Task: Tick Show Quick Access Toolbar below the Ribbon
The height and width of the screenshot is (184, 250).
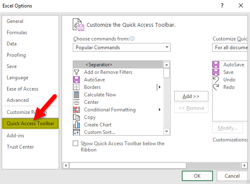Action: pyautogui.click(x=75, y=144)
